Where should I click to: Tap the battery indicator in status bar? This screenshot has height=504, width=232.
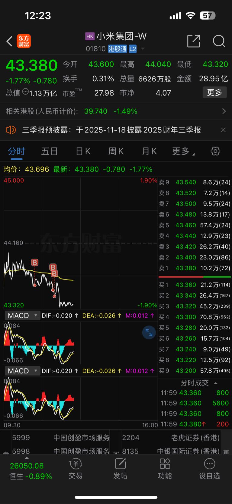coord(208,15)
